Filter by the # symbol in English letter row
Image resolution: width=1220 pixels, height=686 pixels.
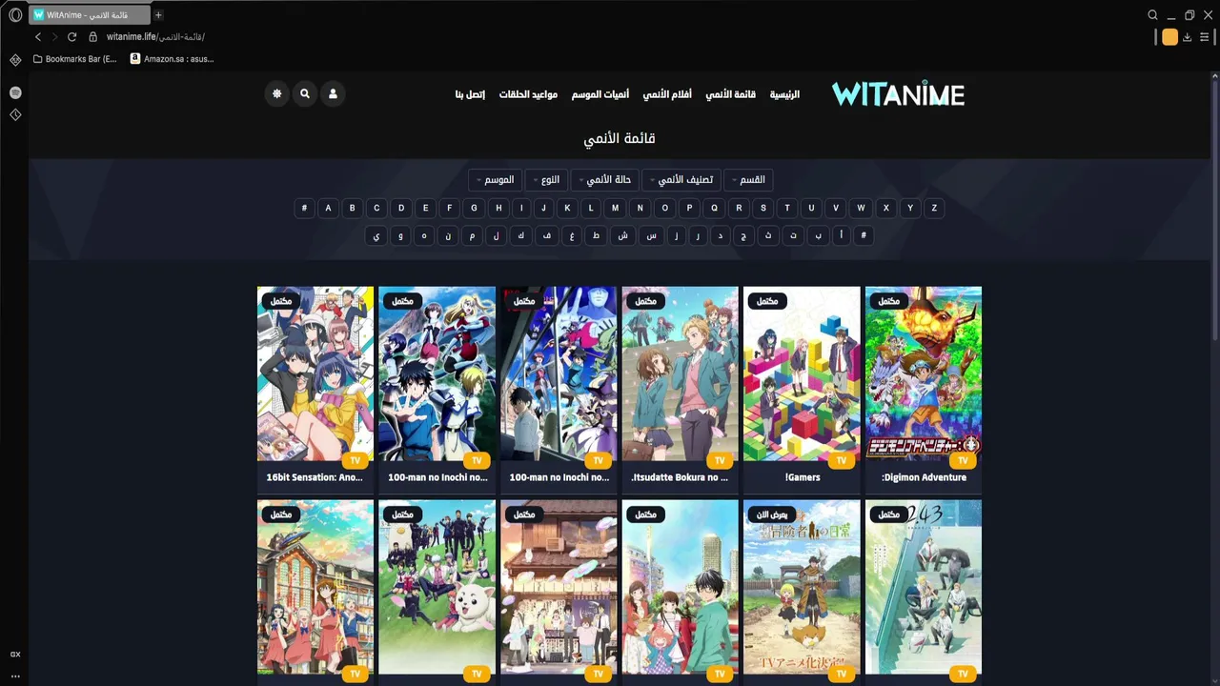tap(304, 208)
